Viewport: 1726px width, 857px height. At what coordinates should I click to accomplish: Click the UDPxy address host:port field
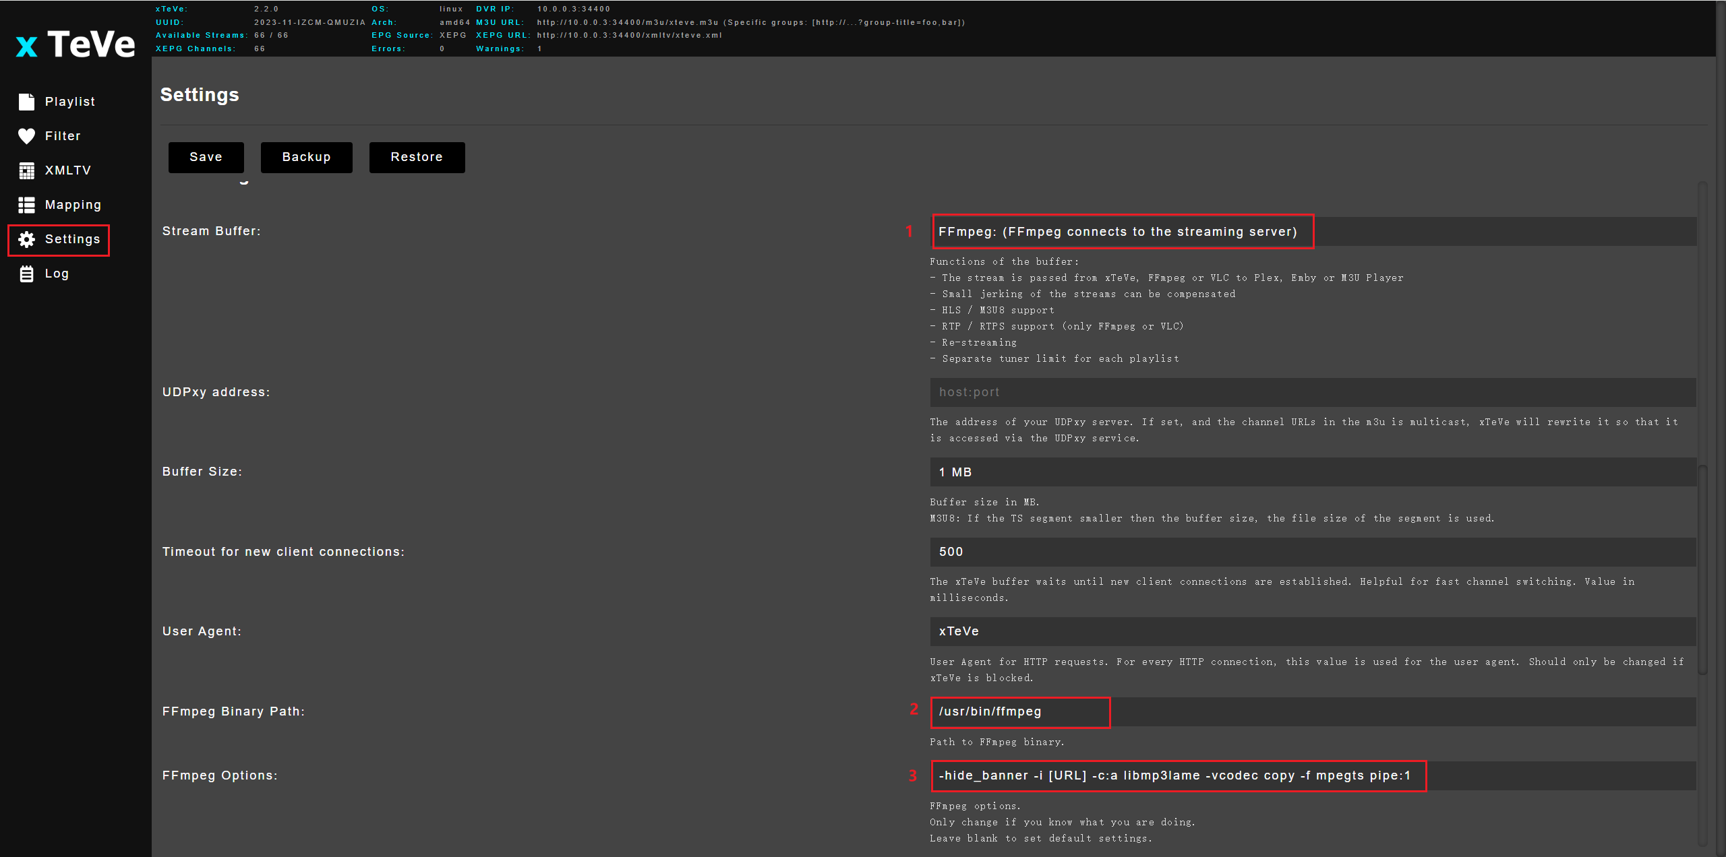(1312, 392)
